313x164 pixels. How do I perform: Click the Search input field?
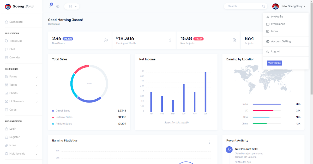243,6
